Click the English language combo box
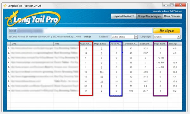Screen dimensions: 190x114 [167, 37]
